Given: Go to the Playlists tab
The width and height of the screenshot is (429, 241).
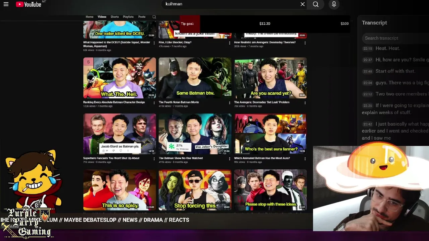Looking at the screenshot, I should click(128, 17).
